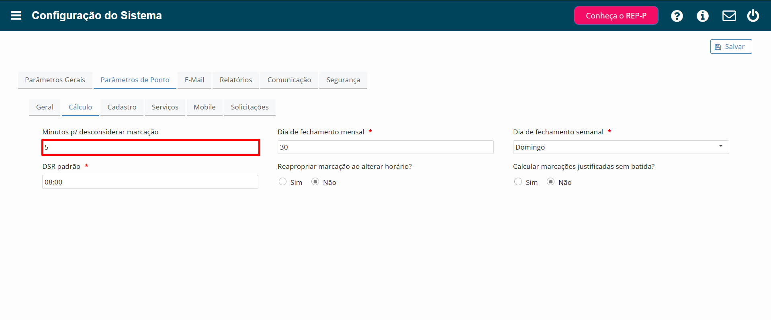This screenshot has width=771, height=320.
Task: Open the Cadastro sub-tab
Action: (122, 107)
